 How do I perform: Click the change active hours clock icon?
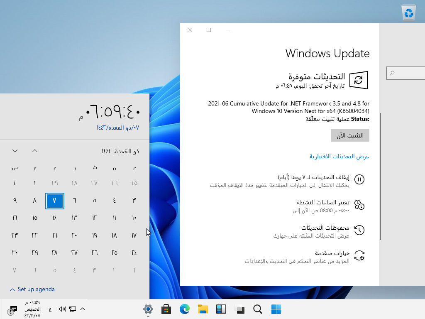click(x=359, y=205)
